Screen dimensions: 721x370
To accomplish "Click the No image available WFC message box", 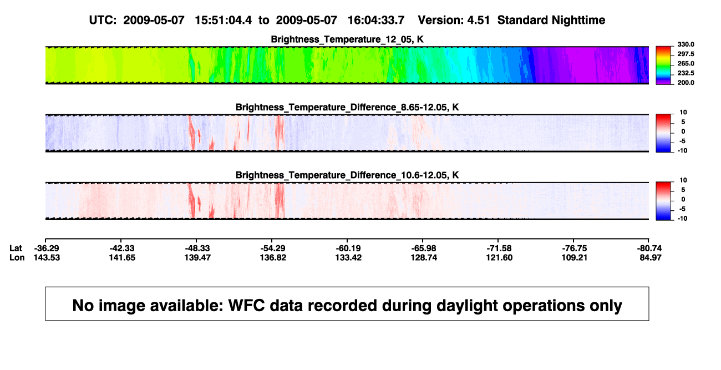I will [x=347, y=303].
